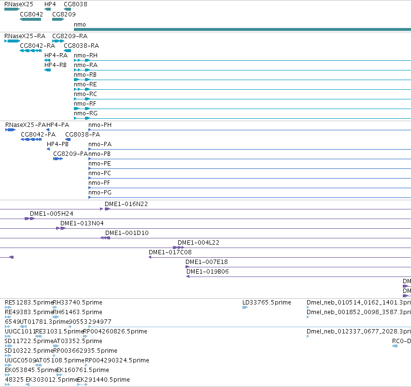Open the LD33765.5prime EST label
This screenshot has height=387, width=411.
click(267, 303)
